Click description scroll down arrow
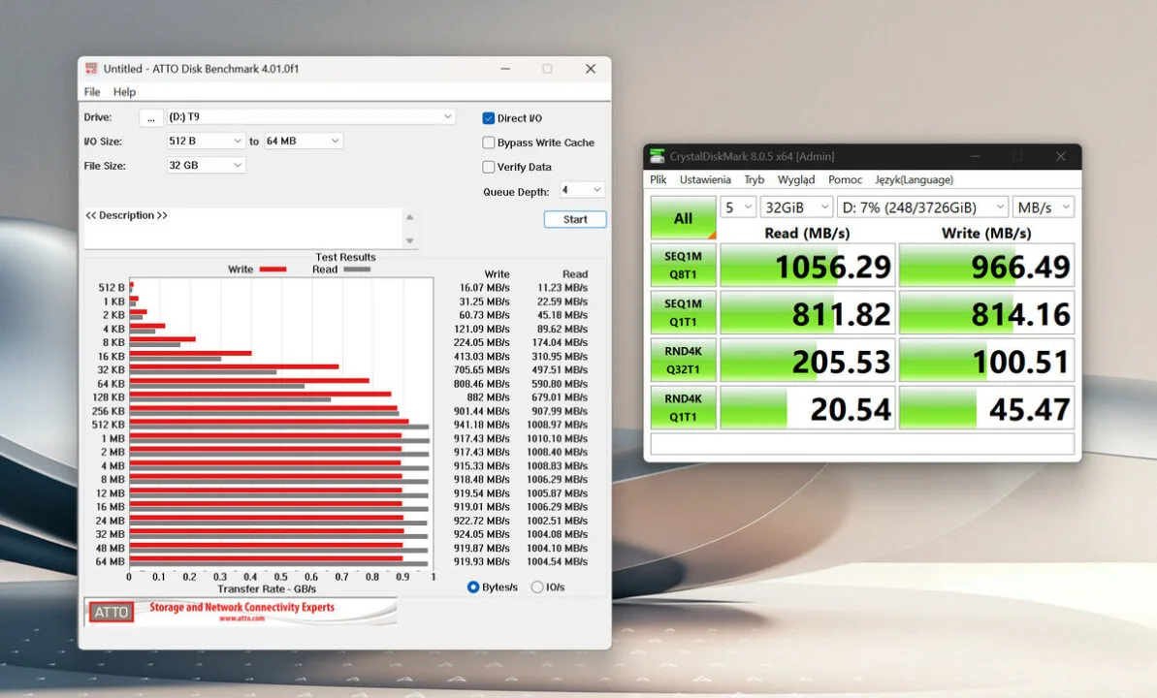The width and height of the screenshot is (1157, 698). 410,240
